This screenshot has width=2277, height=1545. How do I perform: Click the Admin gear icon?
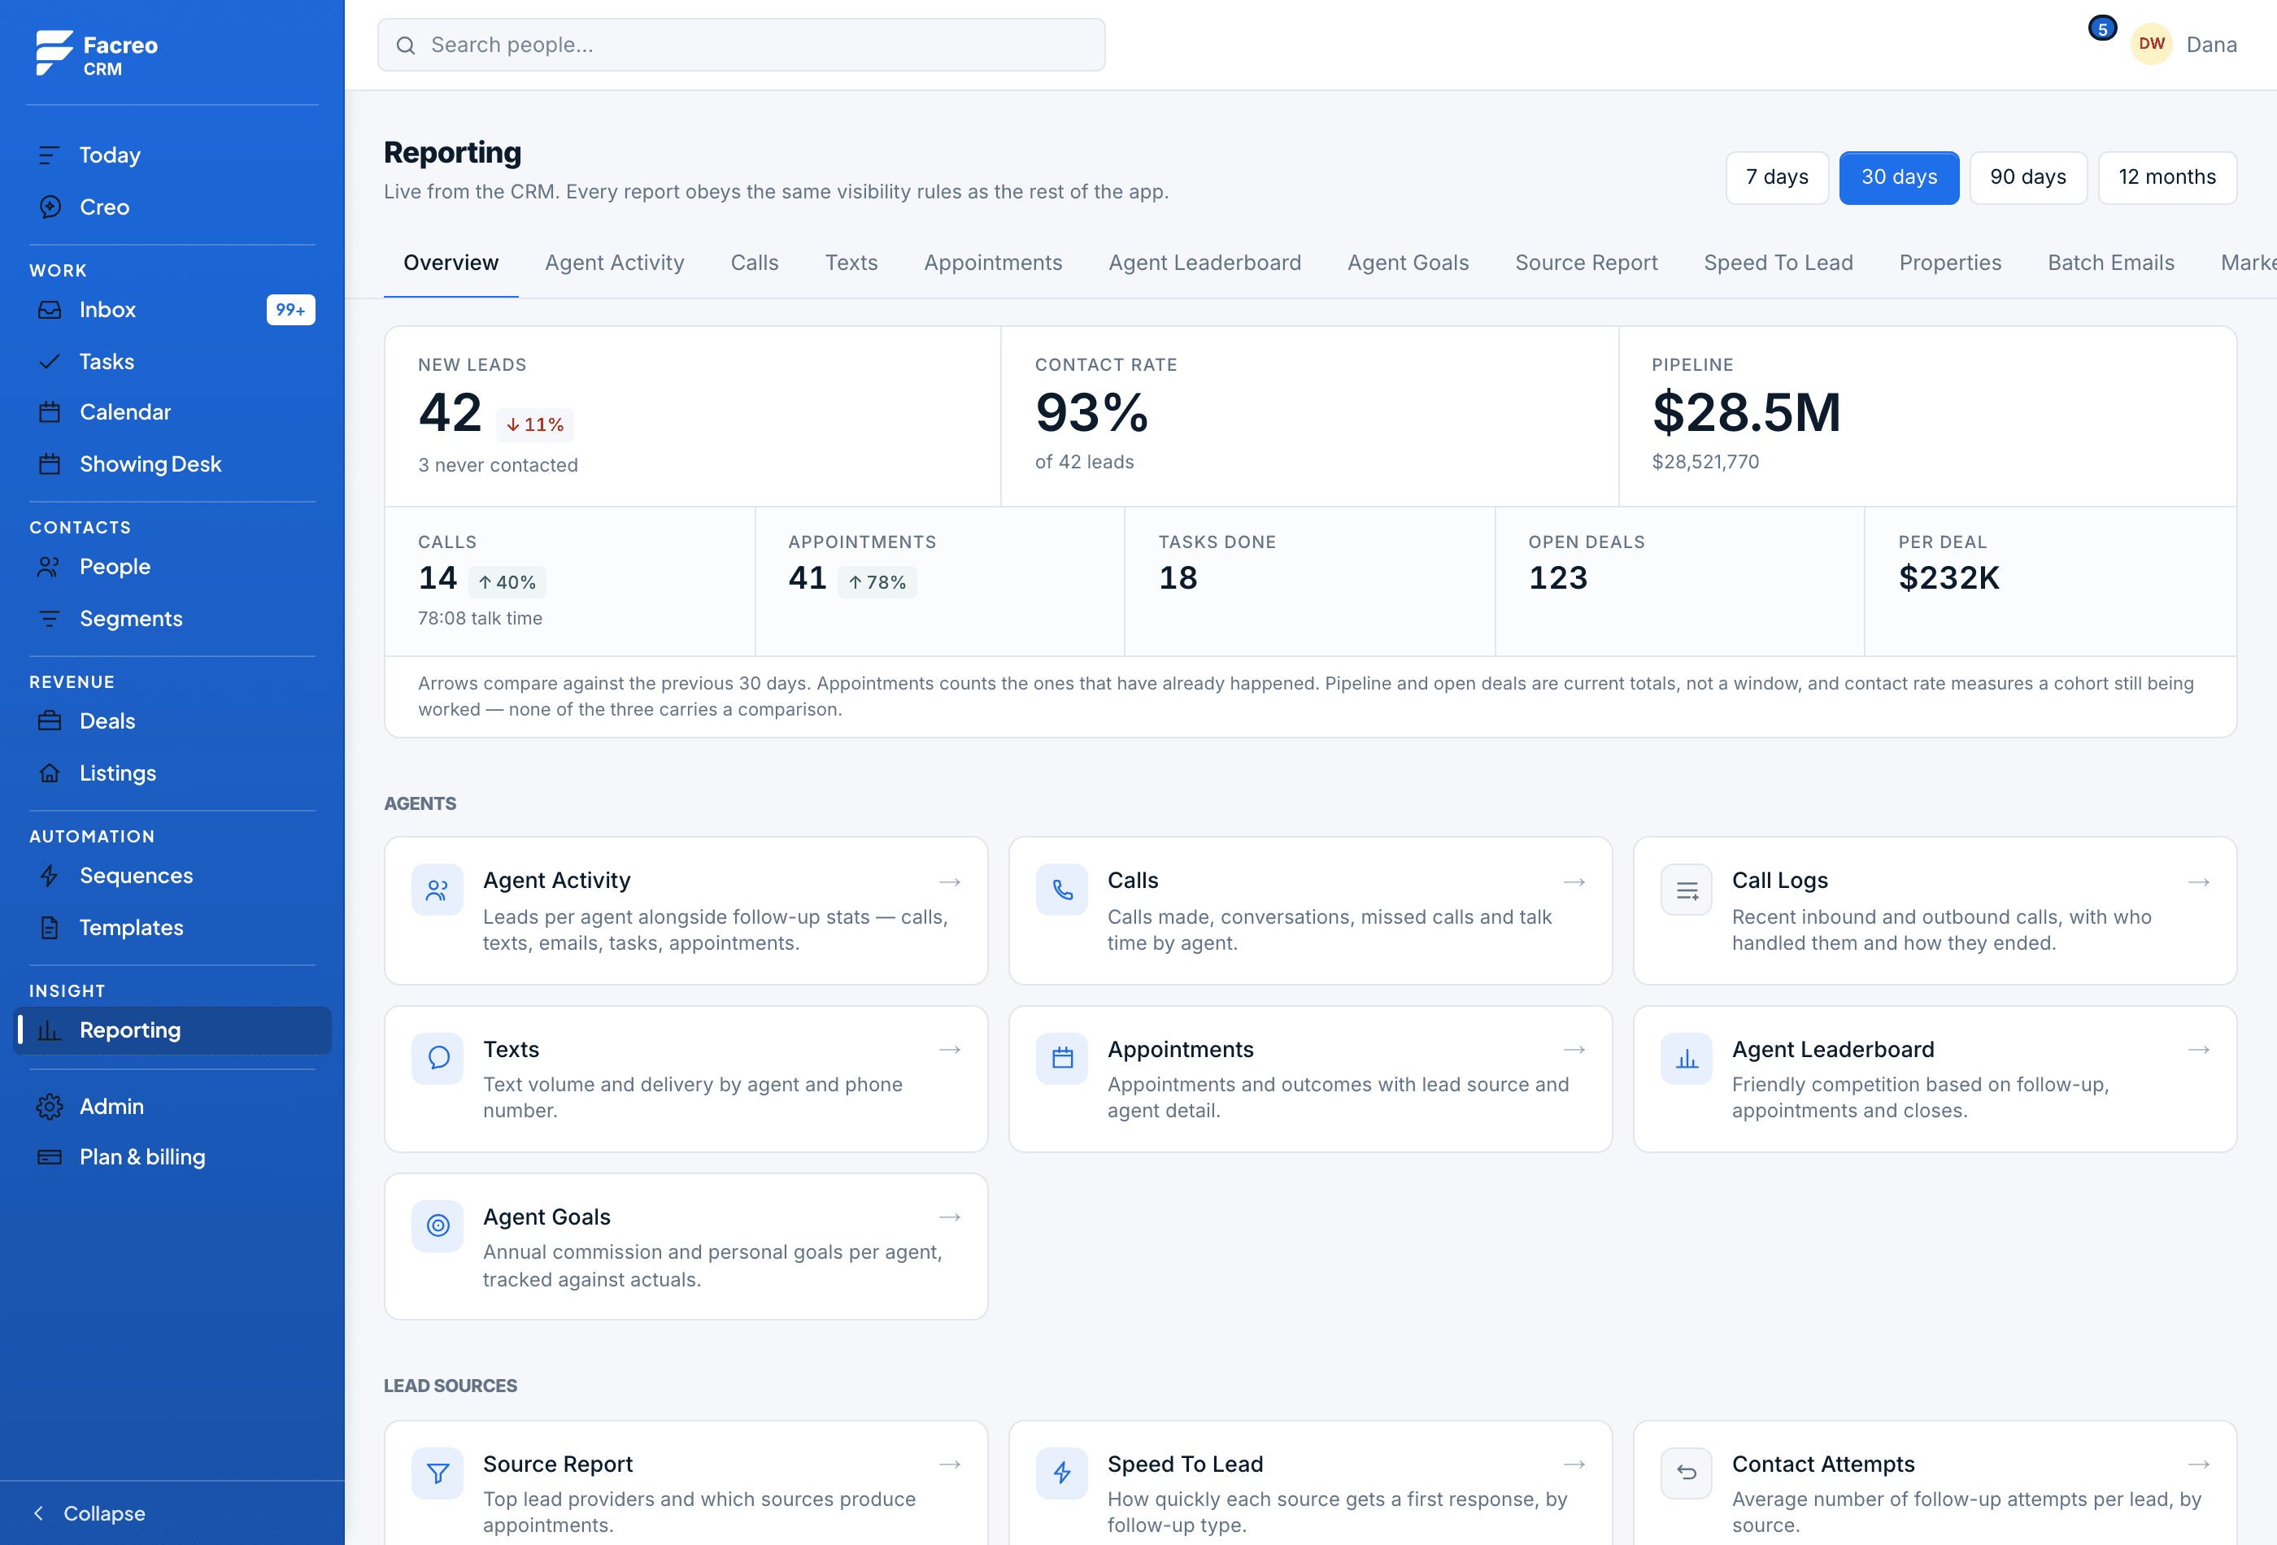(x=49, y=1106)
